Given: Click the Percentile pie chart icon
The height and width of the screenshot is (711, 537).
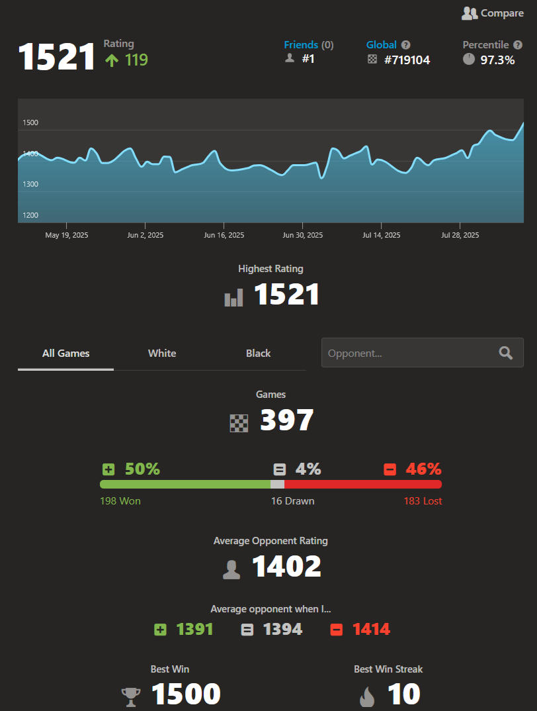Looking at the screenshot, I should point(469,59).
